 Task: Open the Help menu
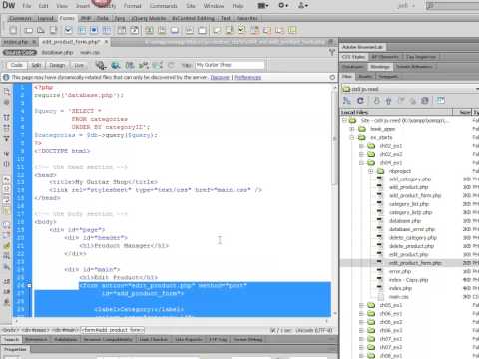[x=238, y=6]
